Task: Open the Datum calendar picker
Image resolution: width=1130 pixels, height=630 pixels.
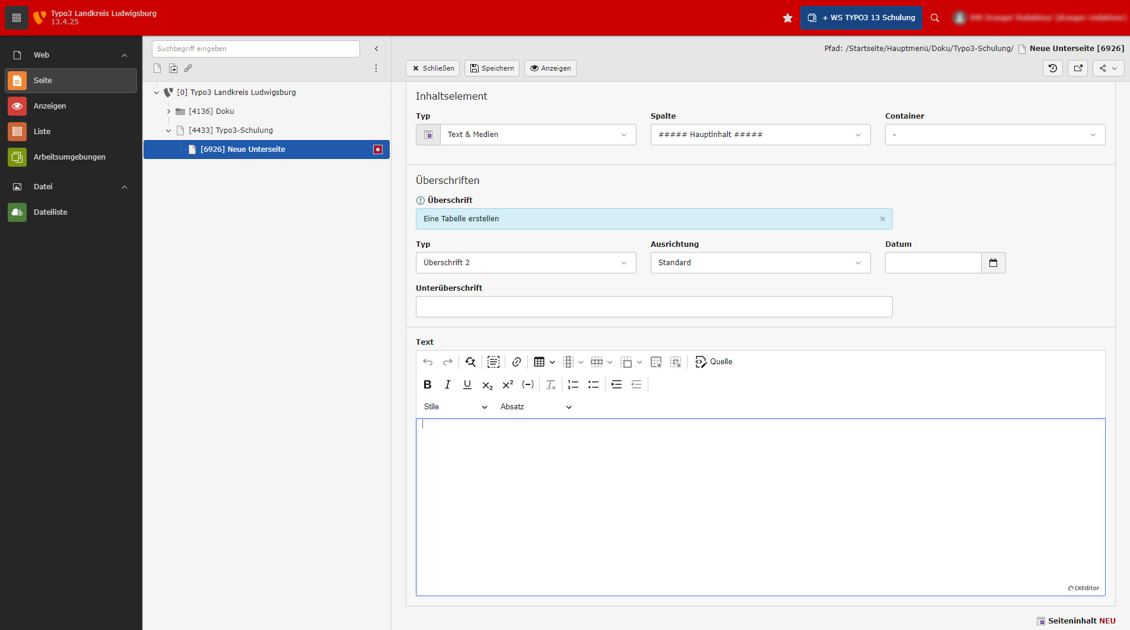Action: [x=993, y=263]
